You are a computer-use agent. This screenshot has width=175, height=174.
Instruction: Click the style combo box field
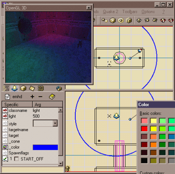45,123
